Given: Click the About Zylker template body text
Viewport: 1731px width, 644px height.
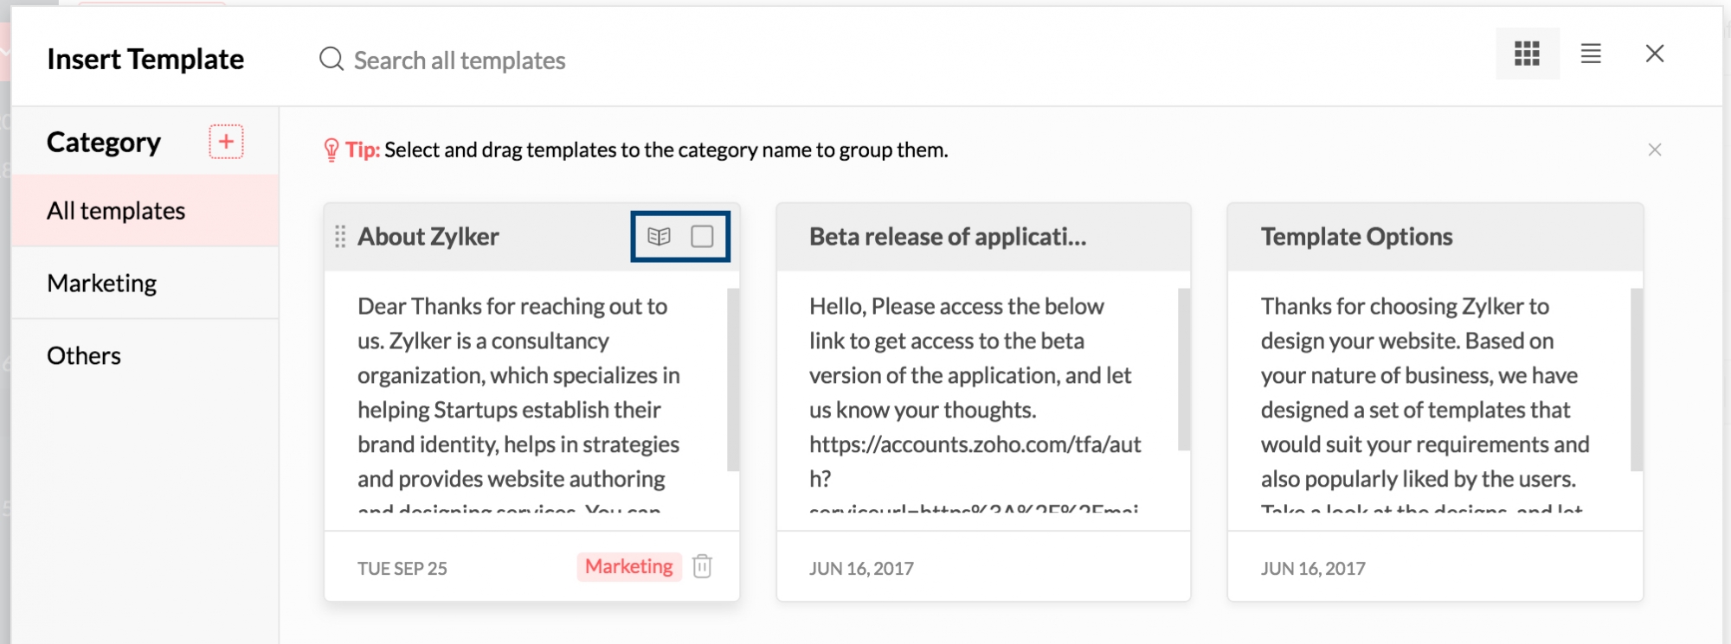Looking at the screenshot, I should pyautogui.click(x=519, y=393).
